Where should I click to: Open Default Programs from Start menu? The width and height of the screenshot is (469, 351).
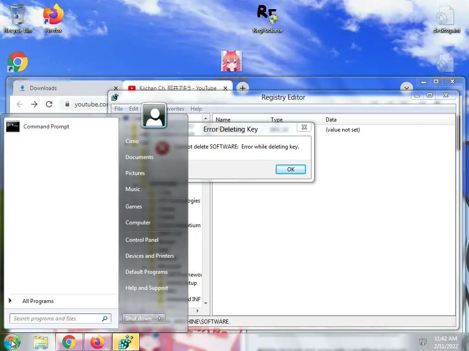(x=147, y=272)
